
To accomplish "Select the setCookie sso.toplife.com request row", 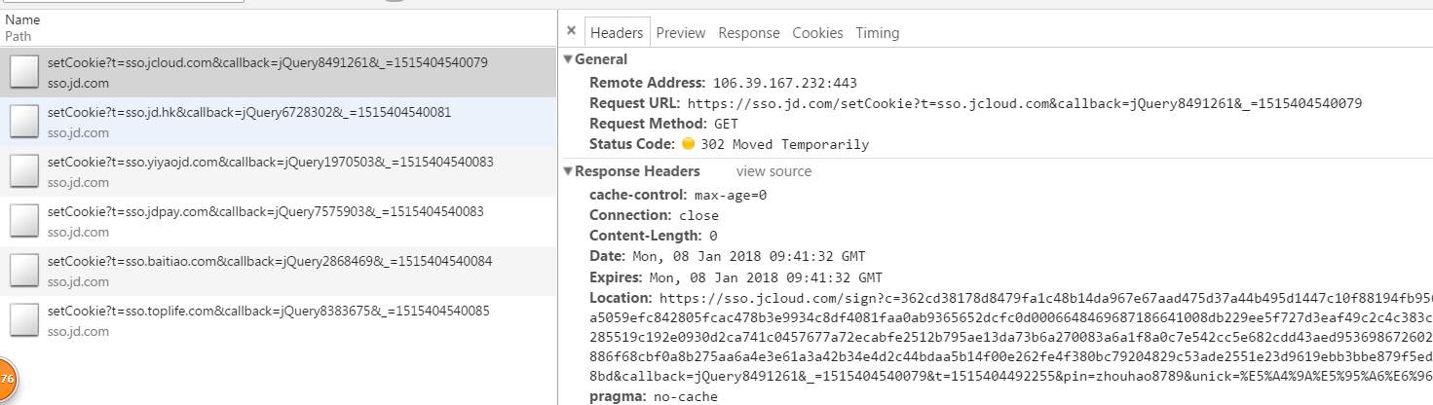I will pyautogui.click(x=279, y=320).
